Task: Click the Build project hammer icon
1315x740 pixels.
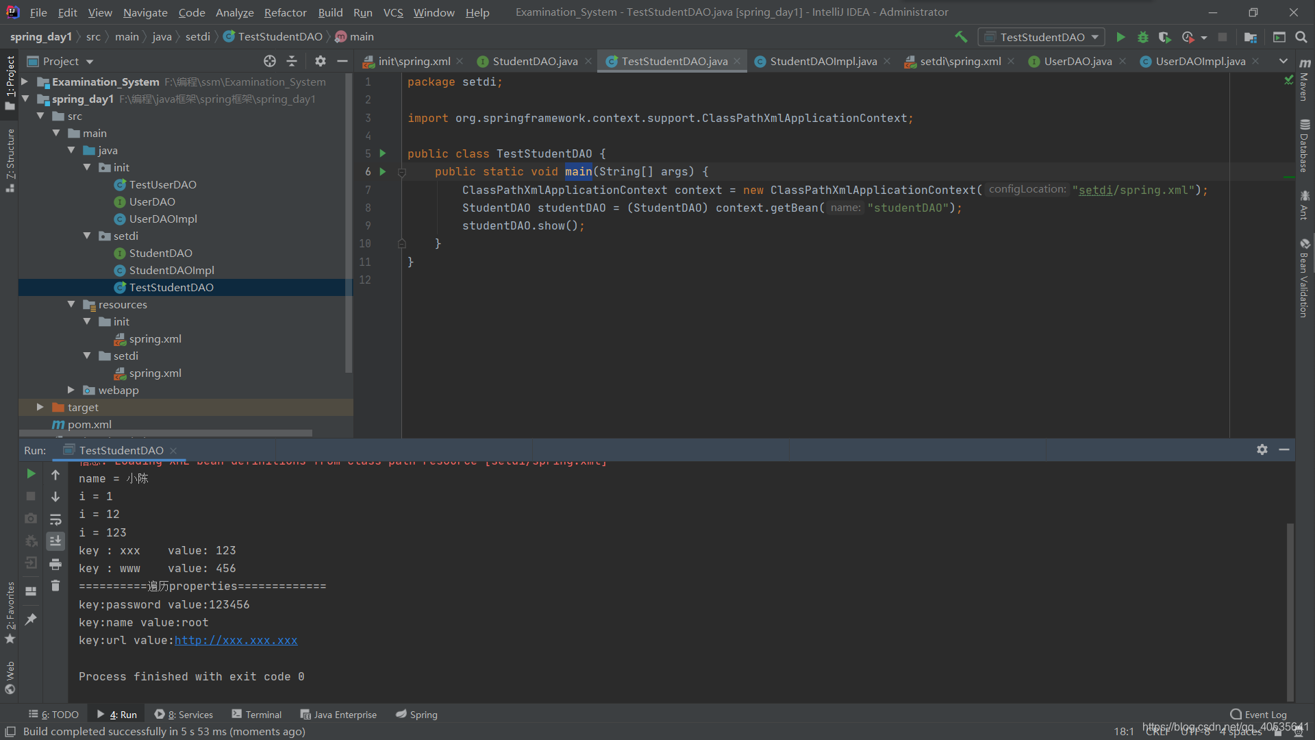Action: coord(961,37)
